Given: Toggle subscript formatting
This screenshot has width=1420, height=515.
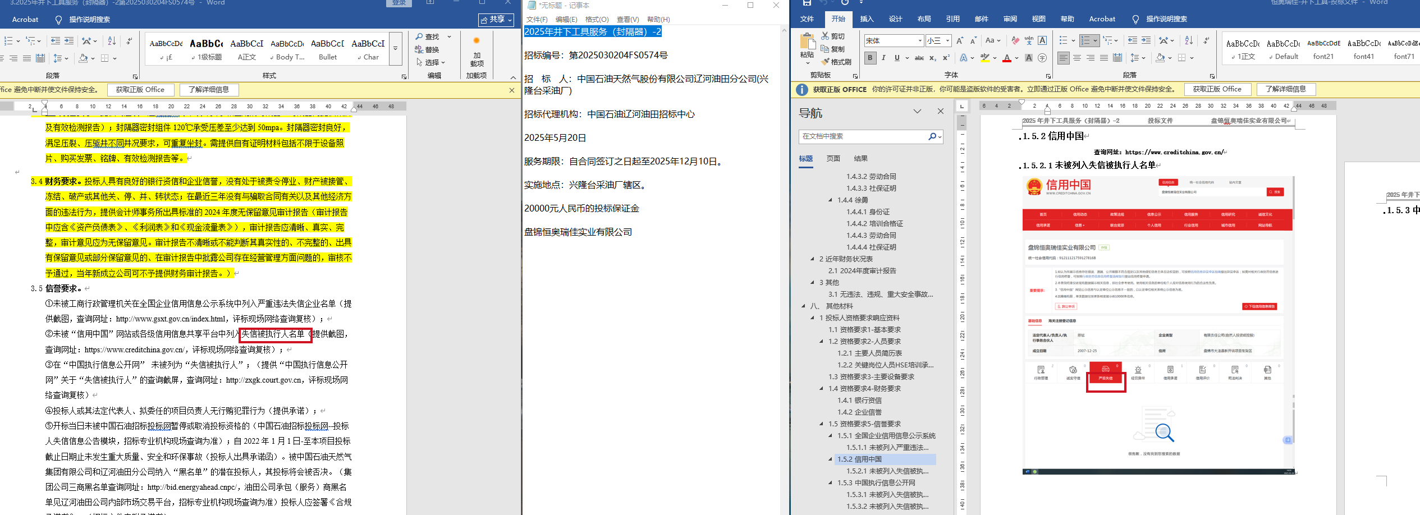Looking at the screenshot, I should pyautogui.click(x=933, y=58).
